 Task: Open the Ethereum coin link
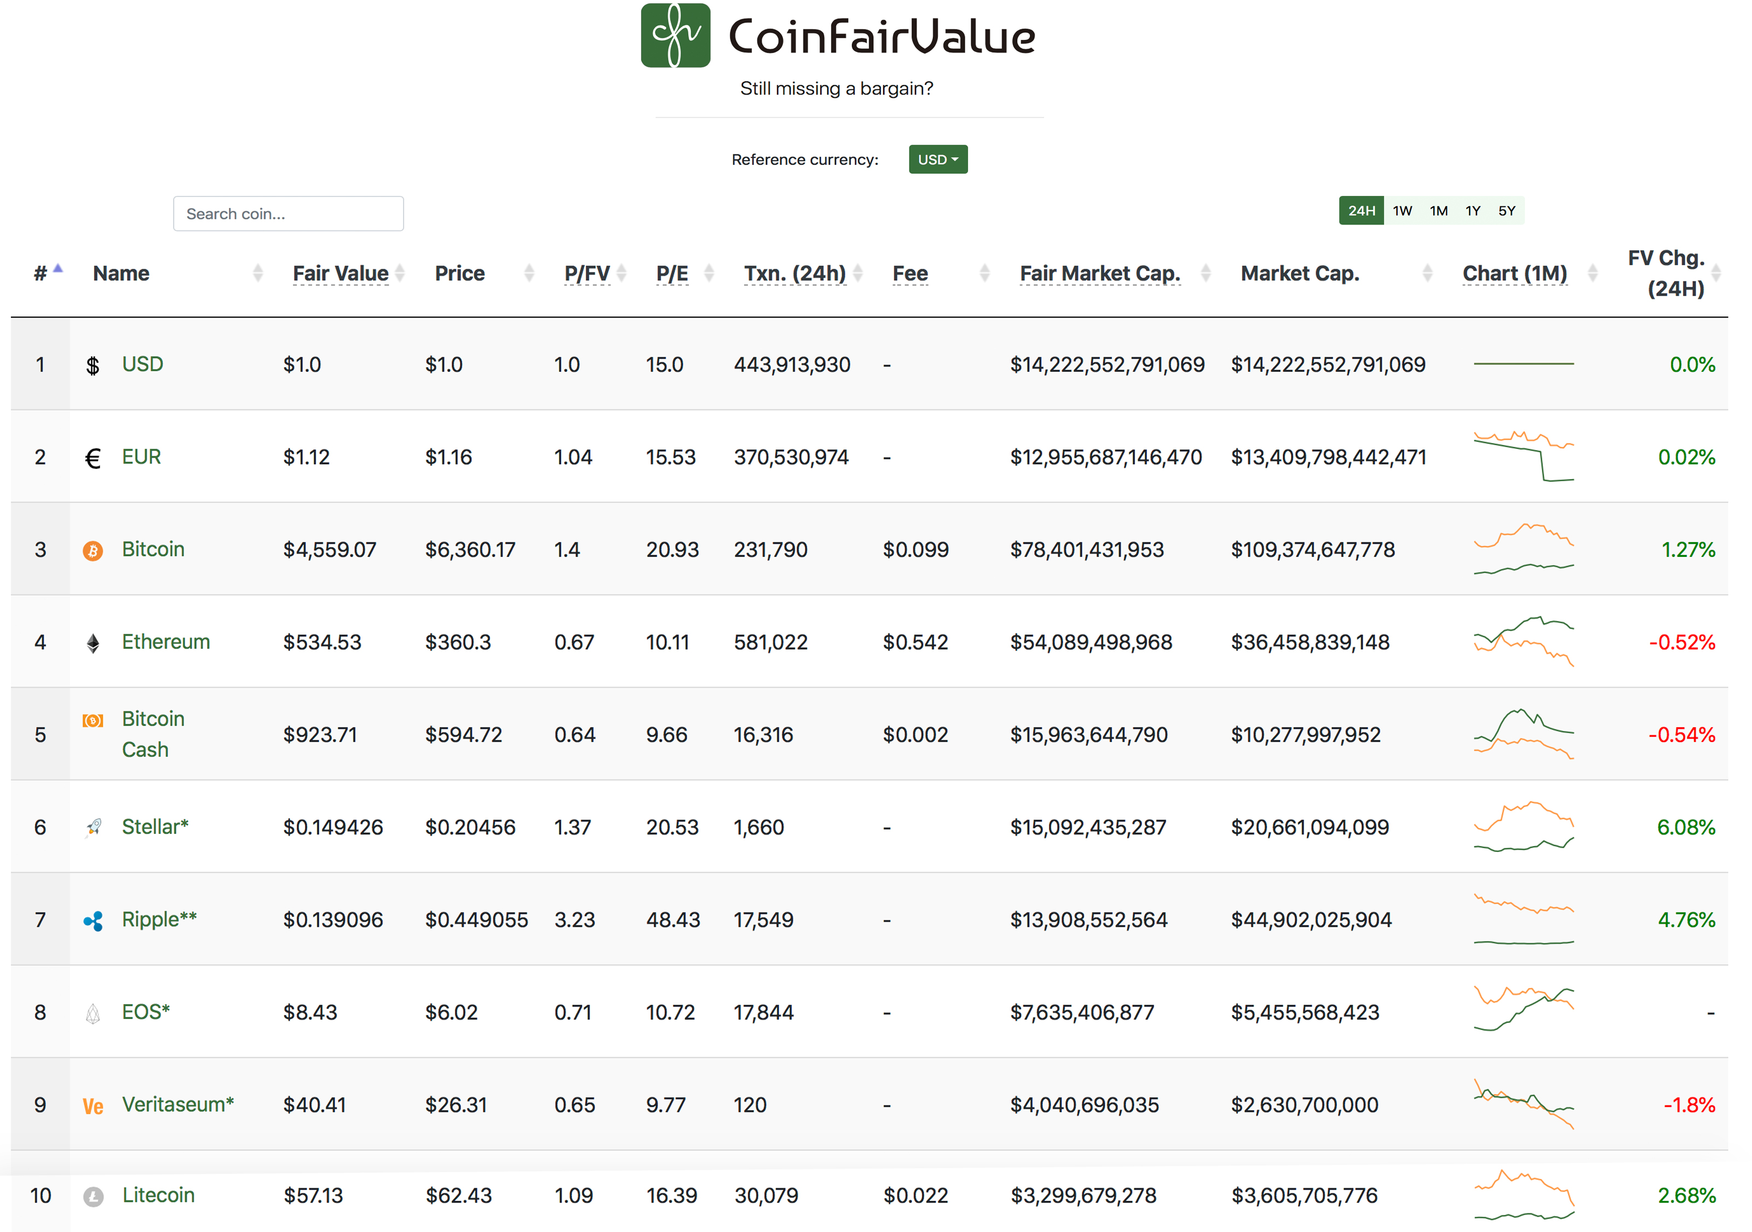pyautogui.click(x=165, y=641)
